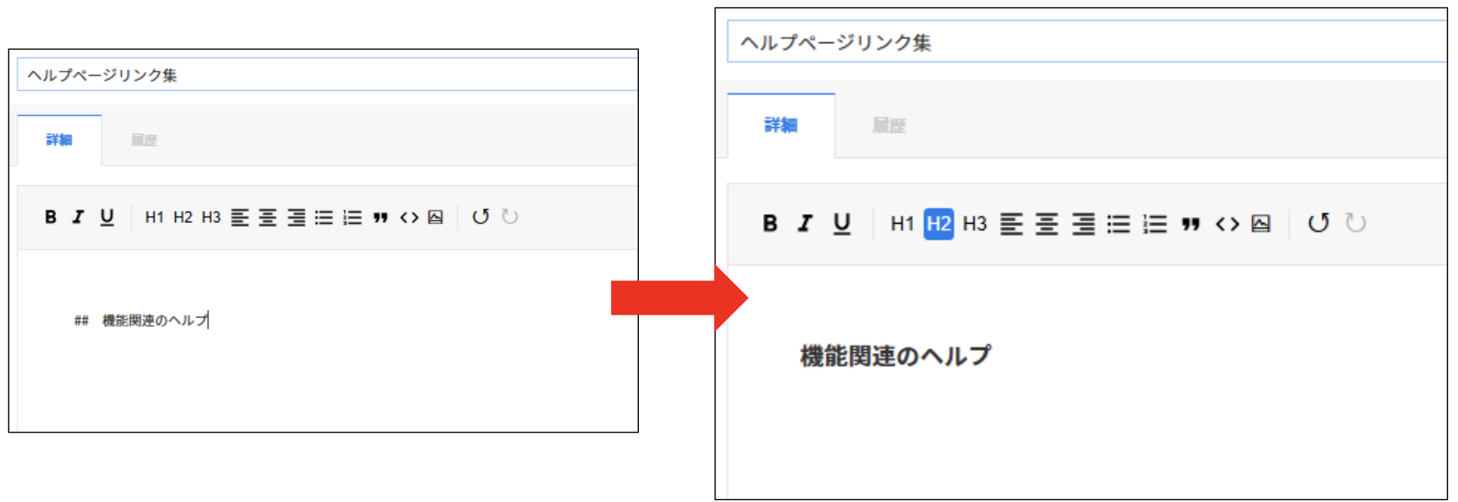Image resolution: width=1458 pixels, height=502 pixels.
Task: Click the redo icon in the left editor
Action: pos(510,217)
